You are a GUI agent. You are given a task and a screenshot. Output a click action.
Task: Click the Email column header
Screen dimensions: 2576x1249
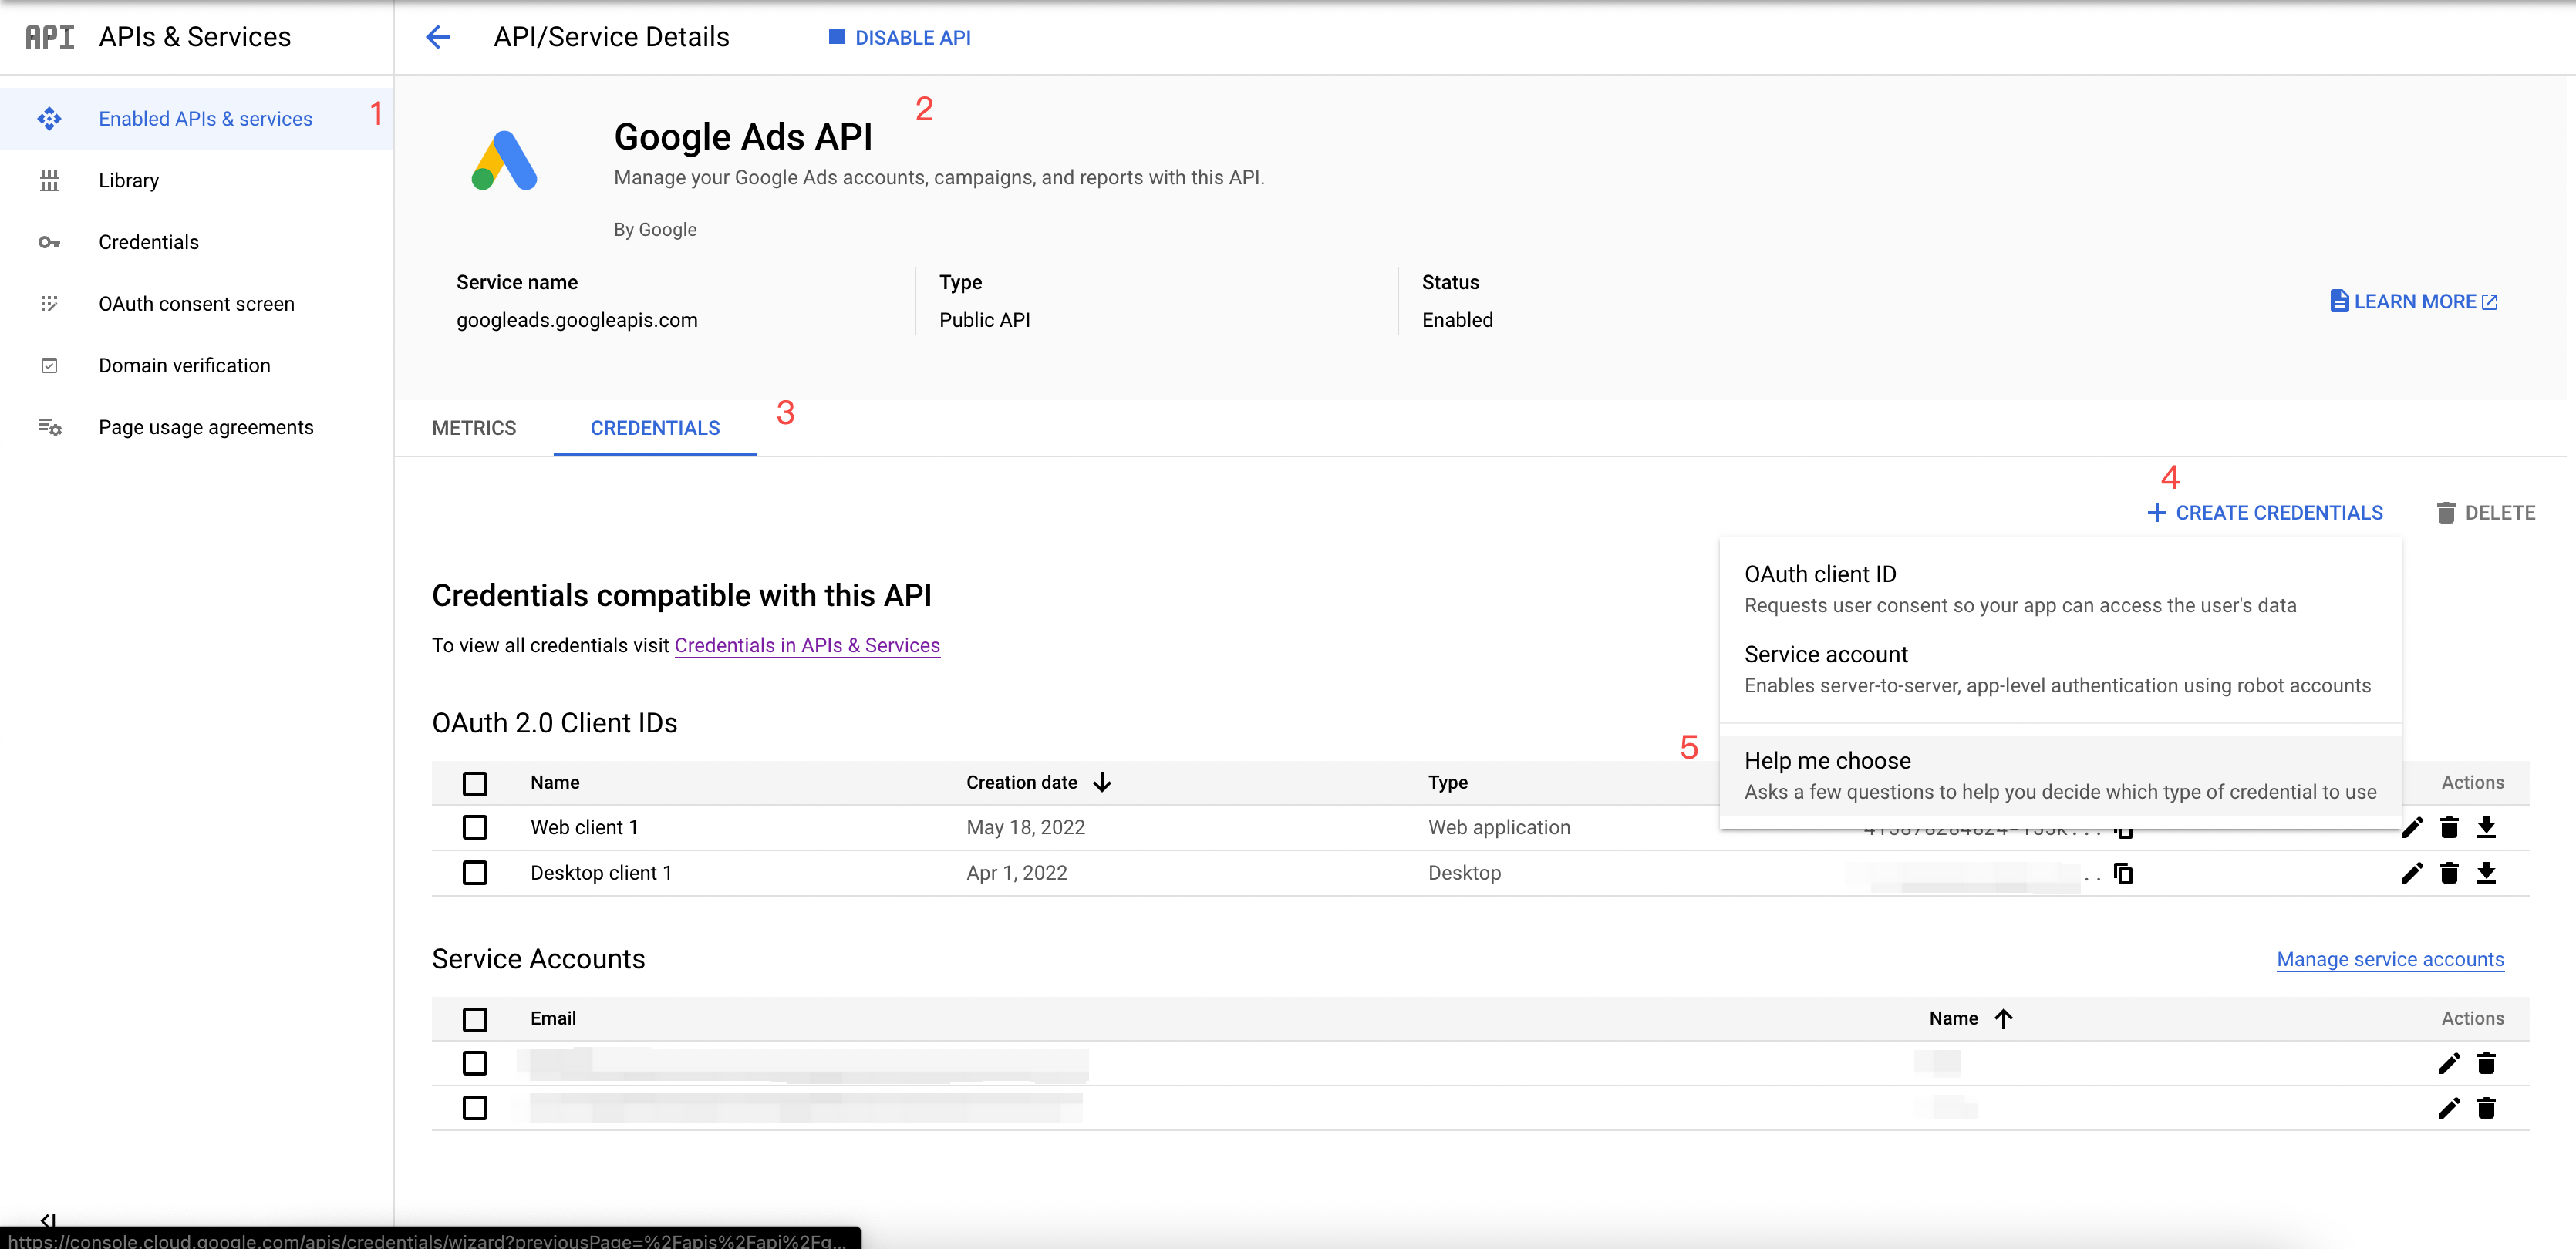553,1018
